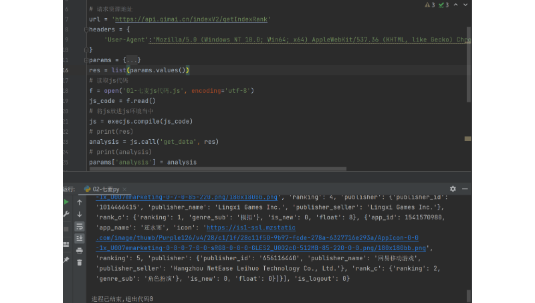Click the warnings count triangle indicator
This screenshot has height=303, width=535.
(429, 5)
